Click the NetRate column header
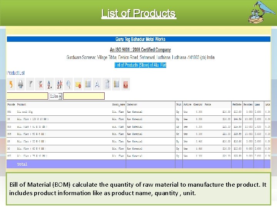Viewport: 277px width, 207px height. click(237, 105)
